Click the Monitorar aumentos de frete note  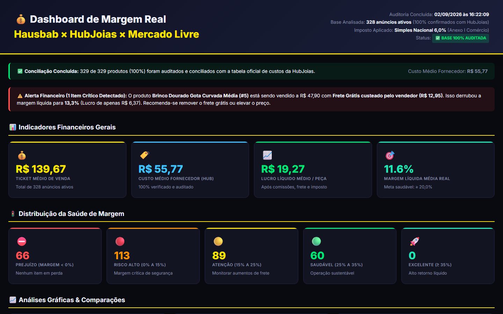point(241,273)
